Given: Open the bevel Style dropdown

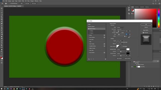Looking at the screenshot, I should point(120,27).
